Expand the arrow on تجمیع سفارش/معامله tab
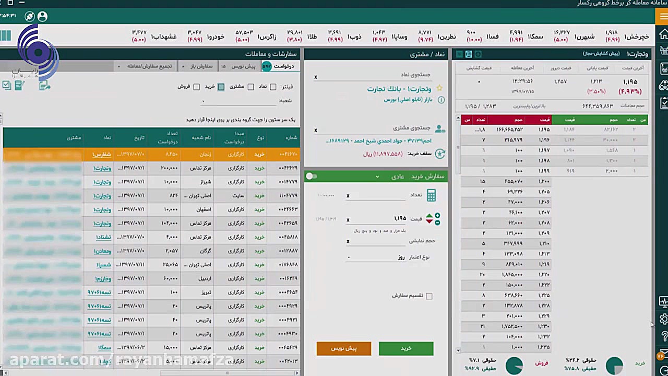Screen dimensions: 668x376 click(x=119, y=66)
